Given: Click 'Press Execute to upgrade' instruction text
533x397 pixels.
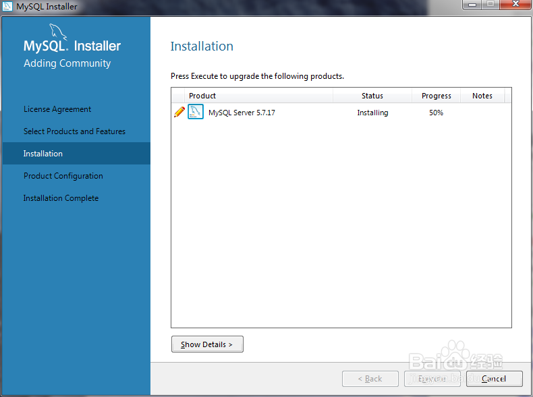Looking at the screenshot, I should 257,76.
